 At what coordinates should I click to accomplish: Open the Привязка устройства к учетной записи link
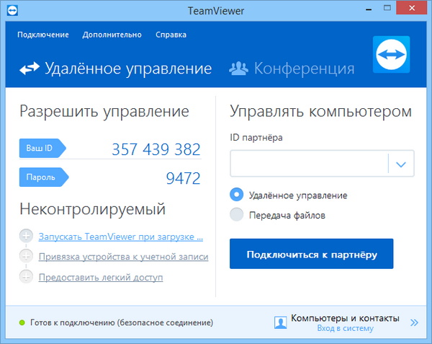point(123,257)
